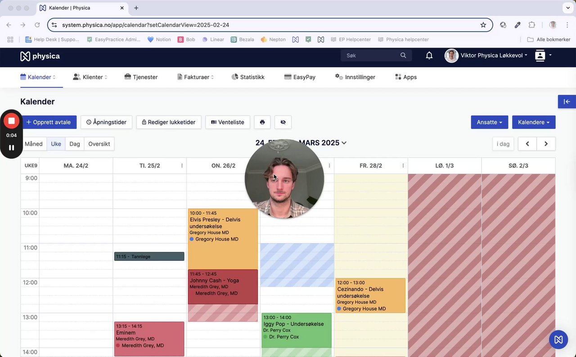Go to previous week arrow

click(527, 144)
